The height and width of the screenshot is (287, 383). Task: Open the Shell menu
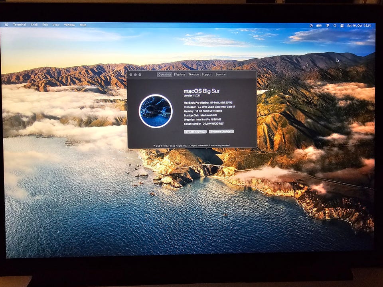[x=34, y=25]
